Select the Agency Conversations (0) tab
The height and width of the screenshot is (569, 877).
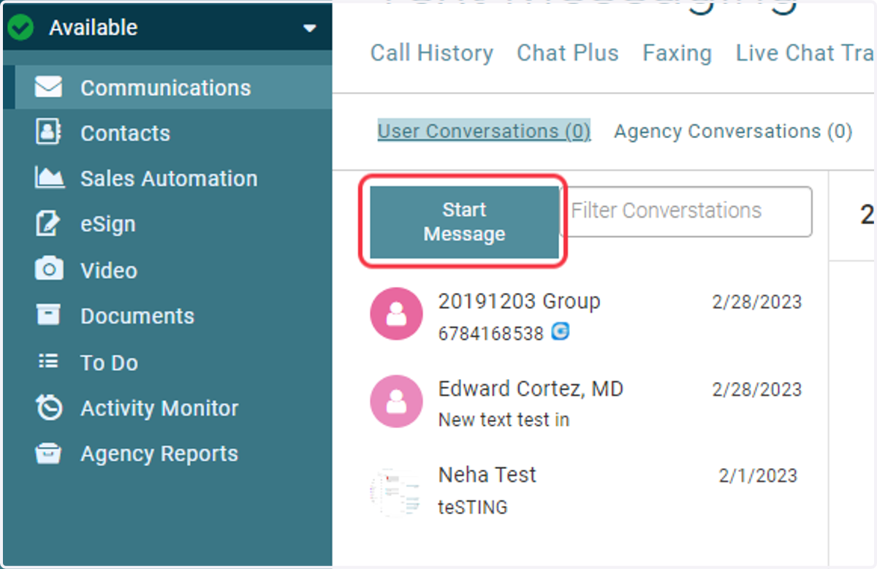[x=733, y=131]
